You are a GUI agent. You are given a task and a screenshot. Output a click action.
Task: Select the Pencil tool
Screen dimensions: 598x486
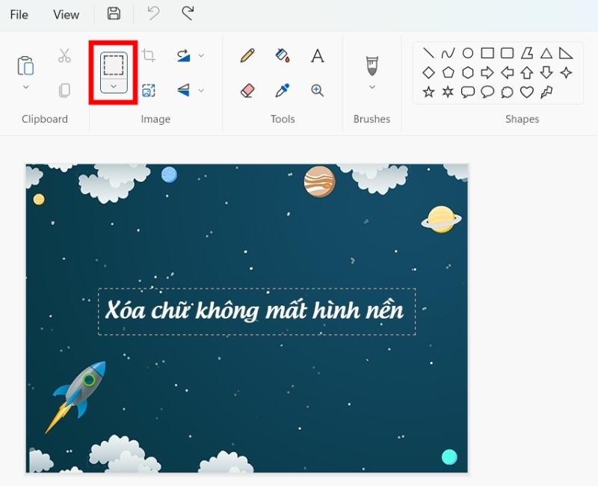pyautogui.click(x=247, y=55)
